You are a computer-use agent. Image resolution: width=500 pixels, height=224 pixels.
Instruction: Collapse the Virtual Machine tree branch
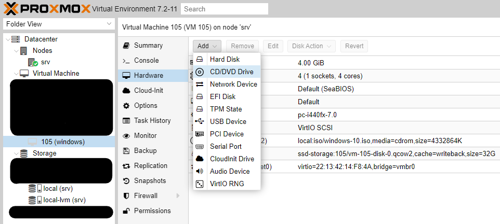pyautogui.click(x=16, y=74)
